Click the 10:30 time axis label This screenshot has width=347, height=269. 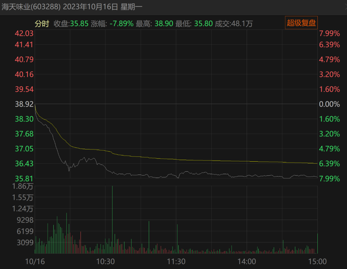coord(105,262)
